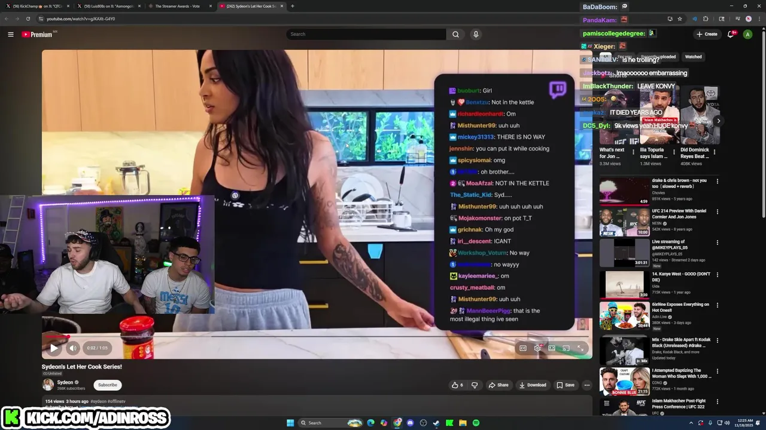
Task: Open the Ilia Topuria short thumbnail
Action: [x=659, y=116]
